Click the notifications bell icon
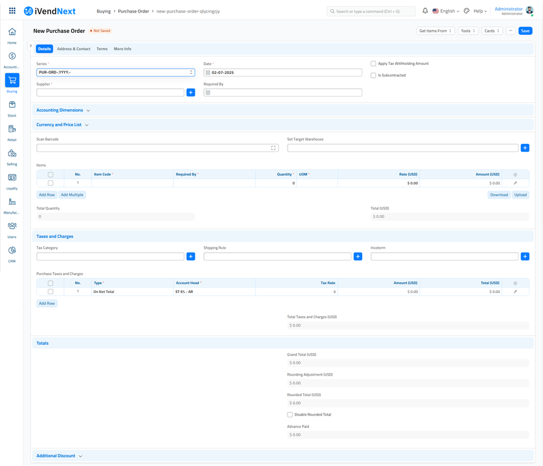The width and height of the screenshot is (543, 466). click(425, 11)
